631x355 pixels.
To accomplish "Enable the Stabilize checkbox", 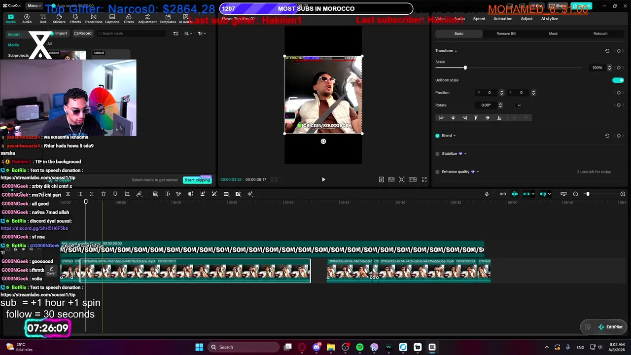I will [x=437, y=154].
